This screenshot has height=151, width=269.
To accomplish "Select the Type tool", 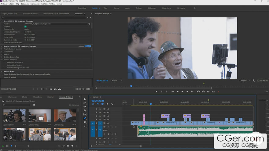I will [x=85, y=126].
